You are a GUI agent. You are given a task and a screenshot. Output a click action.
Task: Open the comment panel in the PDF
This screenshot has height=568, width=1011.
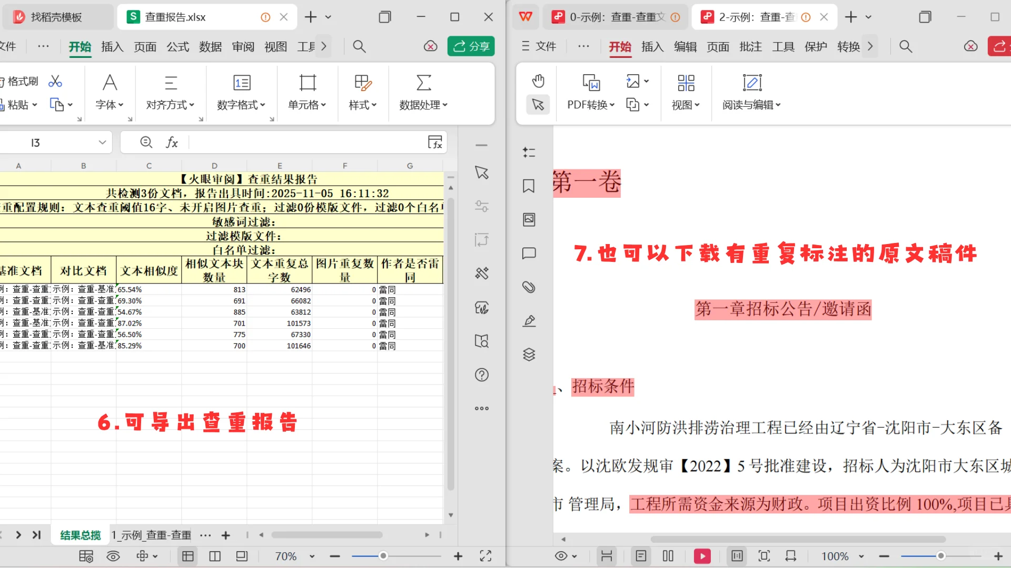pos(528,253)
